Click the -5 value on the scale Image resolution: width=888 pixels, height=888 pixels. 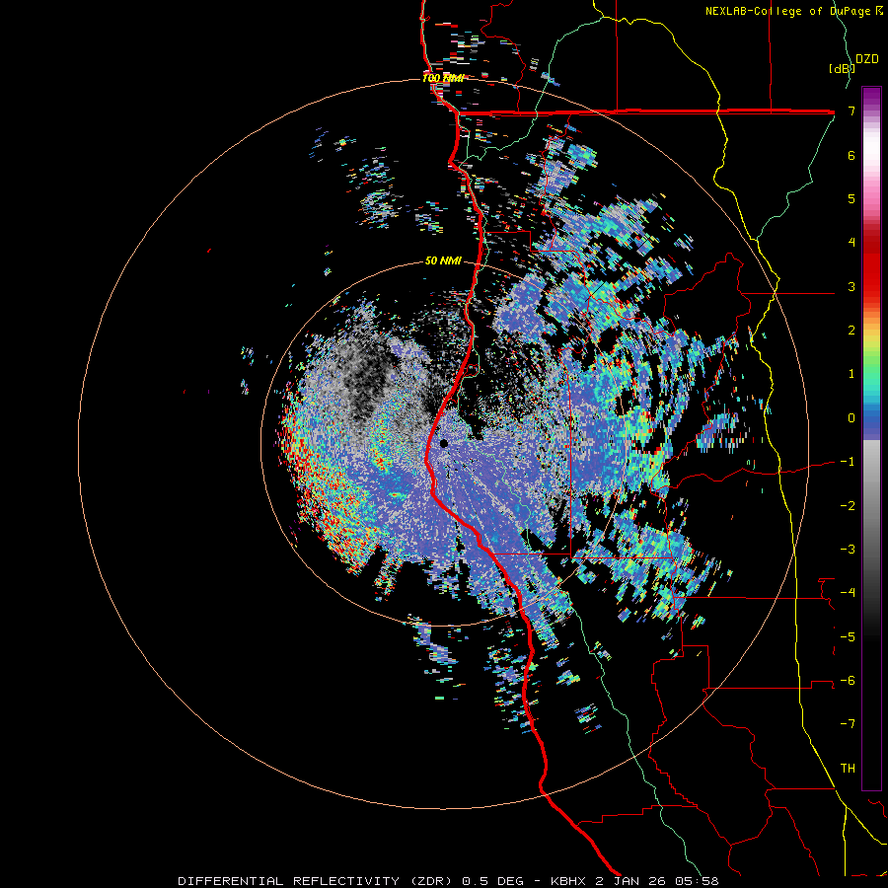tap(848, 636)
